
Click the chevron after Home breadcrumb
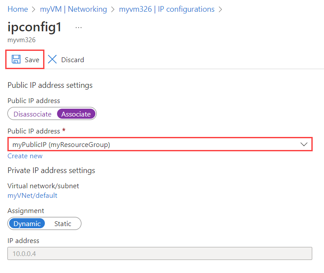[x=34, y=9]
